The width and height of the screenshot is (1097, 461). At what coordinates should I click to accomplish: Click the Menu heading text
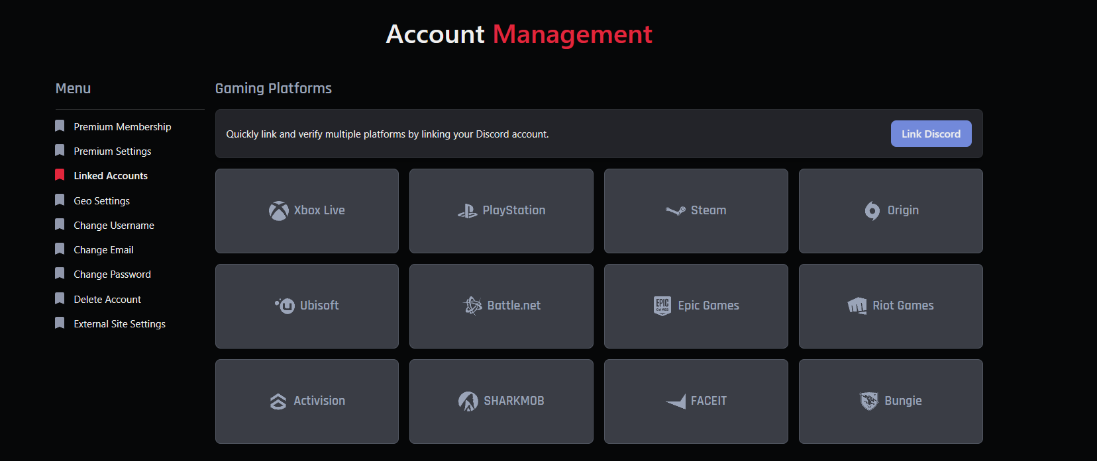[x=73, y=89]
